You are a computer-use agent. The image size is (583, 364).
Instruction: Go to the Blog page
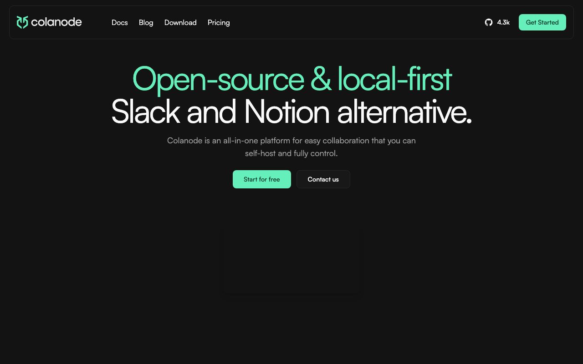146,22
